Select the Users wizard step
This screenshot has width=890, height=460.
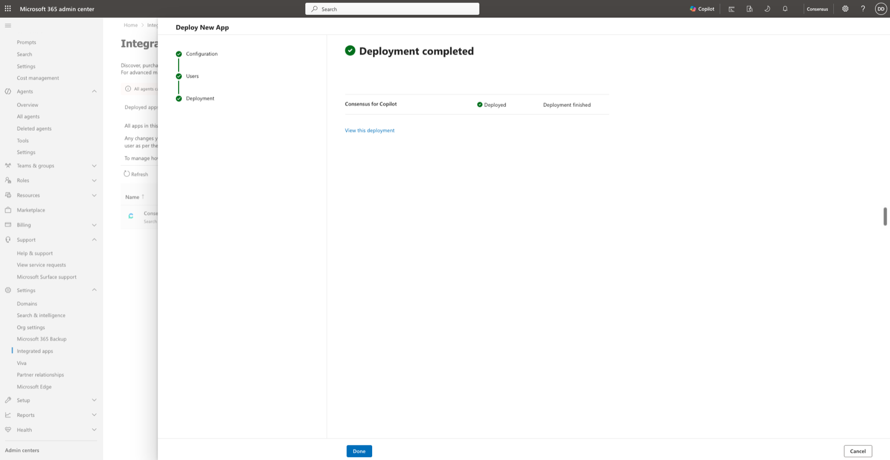coord(187,76)
